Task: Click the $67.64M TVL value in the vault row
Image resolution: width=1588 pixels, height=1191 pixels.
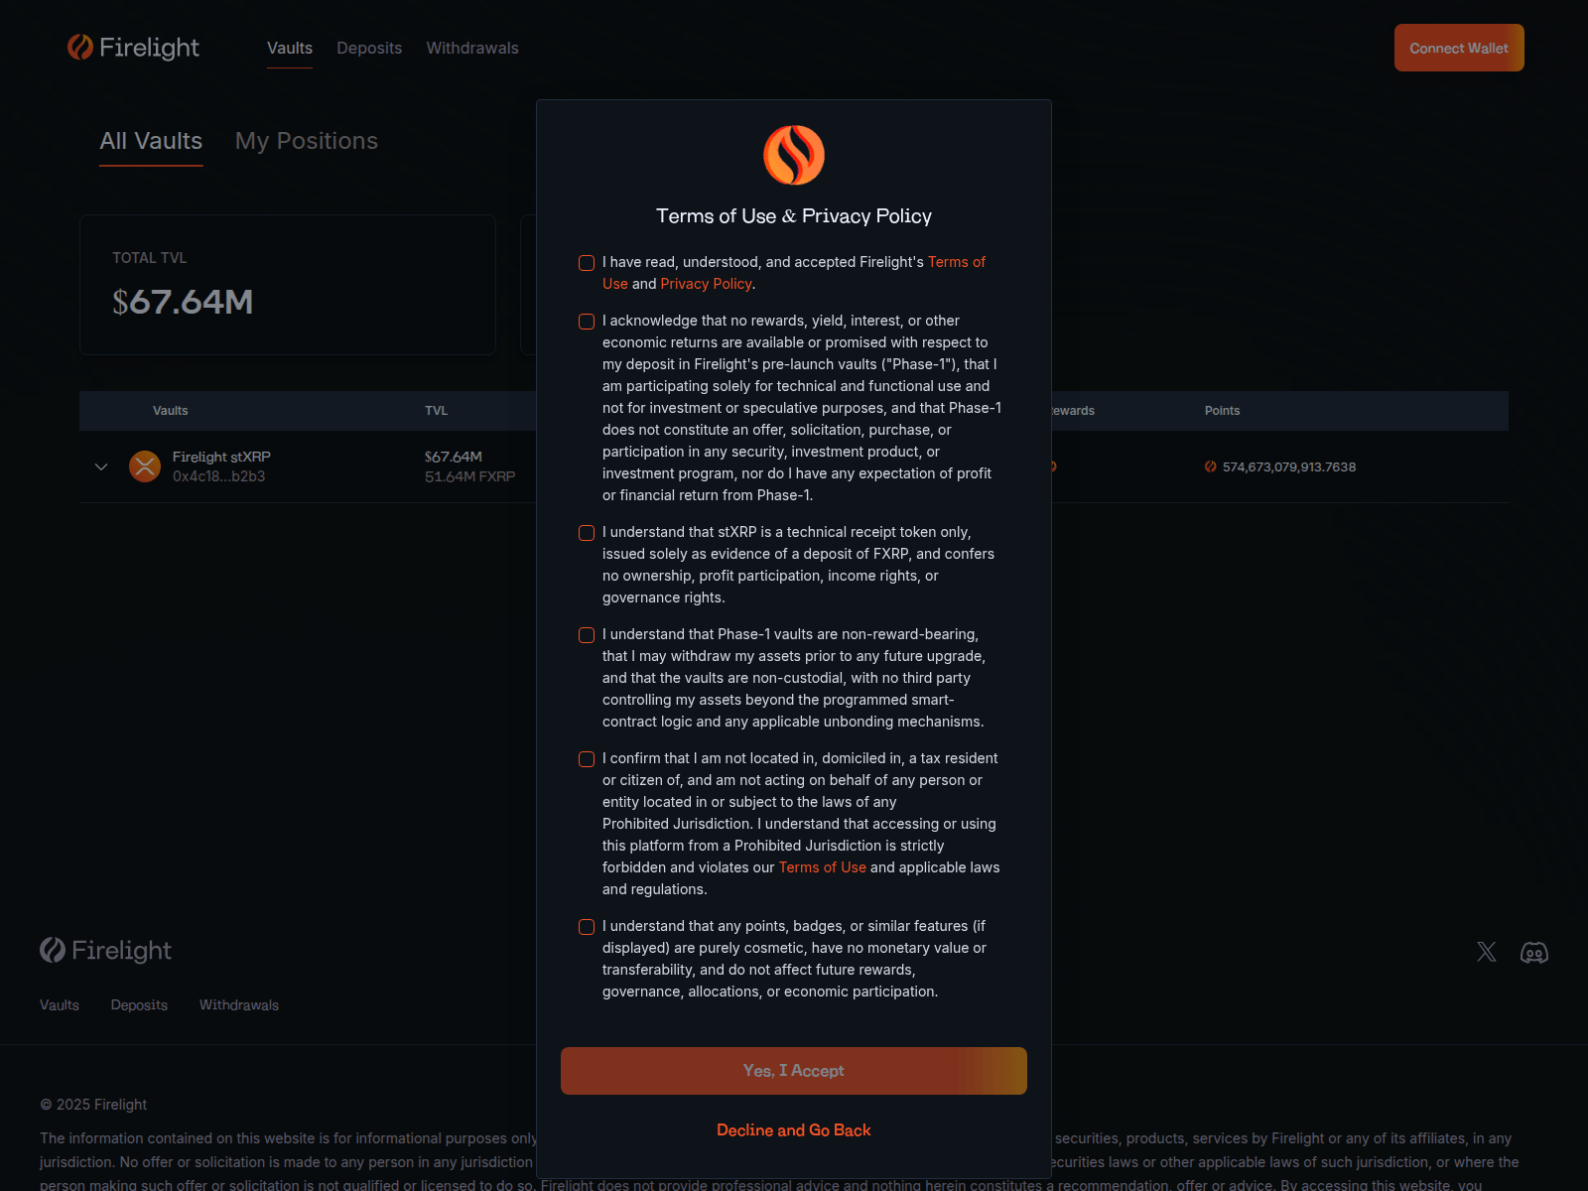Action: [x=454, y=457]
